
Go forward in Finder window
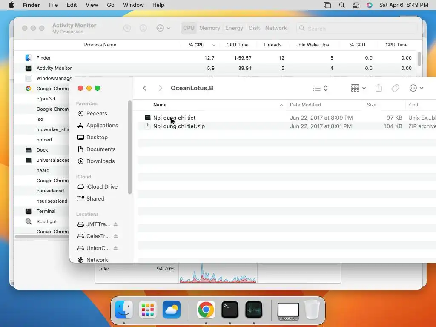[160, 88]
